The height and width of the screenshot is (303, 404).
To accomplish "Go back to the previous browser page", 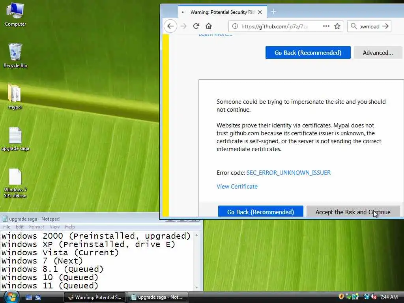I will 170,26.
